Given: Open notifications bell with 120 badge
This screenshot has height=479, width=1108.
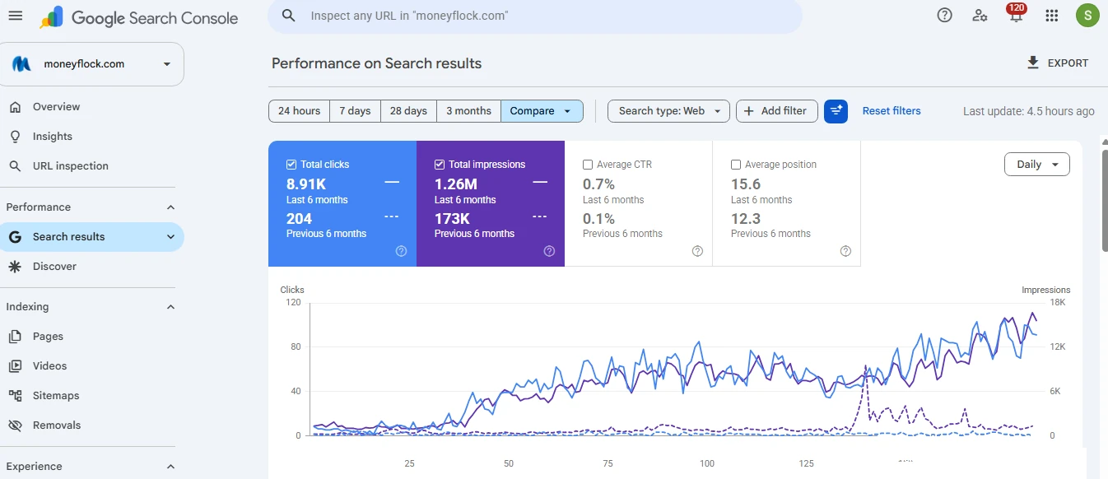Looking at the screenshot, I should (x=1016, y=13).
